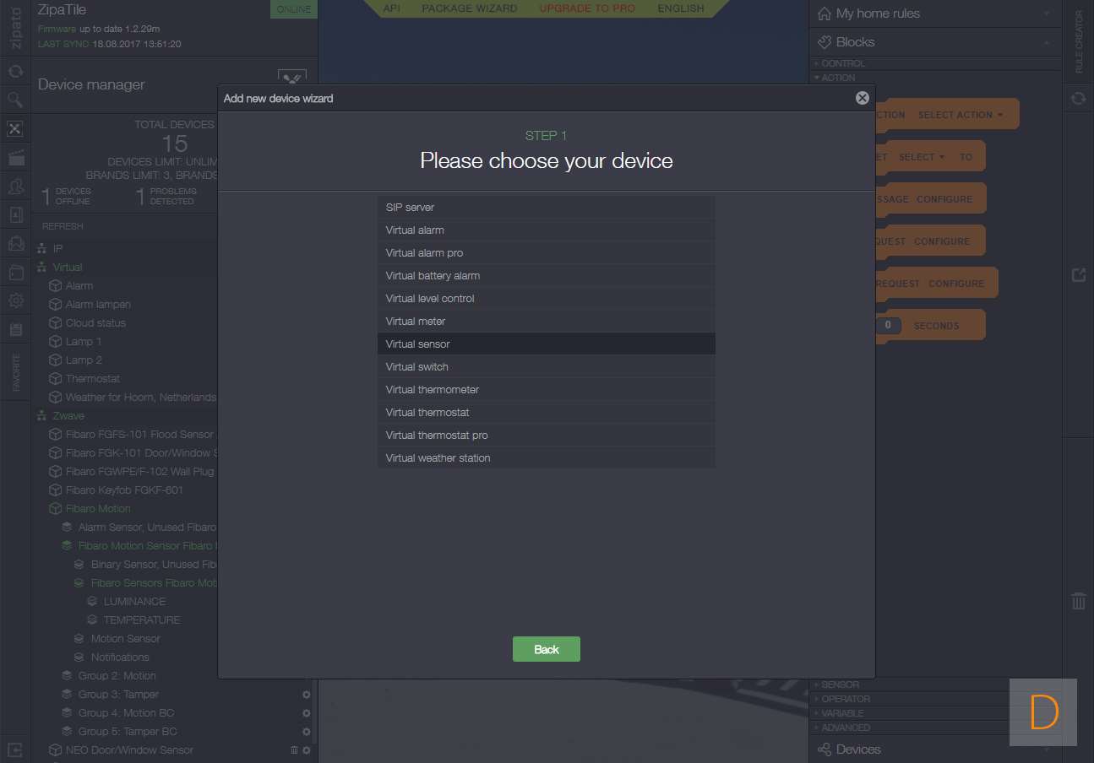Choose Virtual meter from device list
1094x763 pixels.
coord(547,322)
